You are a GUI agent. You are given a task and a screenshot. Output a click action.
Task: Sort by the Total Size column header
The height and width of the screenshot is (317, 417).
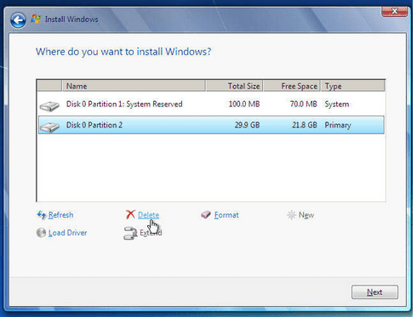tap(234, 86)
